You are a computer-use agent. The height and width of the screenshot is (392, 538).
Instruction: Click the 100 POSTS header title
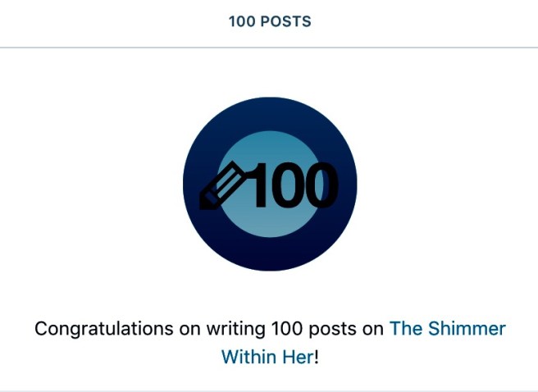tap(270, 22)
